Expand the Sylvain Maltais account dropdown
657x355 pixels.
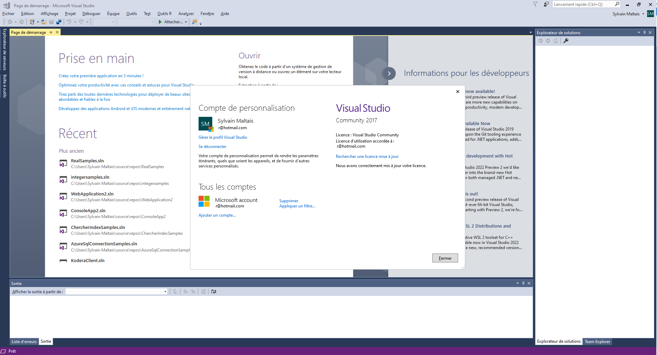pos(643,14)
